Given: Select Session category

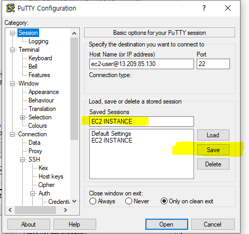Looking at the screenshot, I should click(28, 33).
